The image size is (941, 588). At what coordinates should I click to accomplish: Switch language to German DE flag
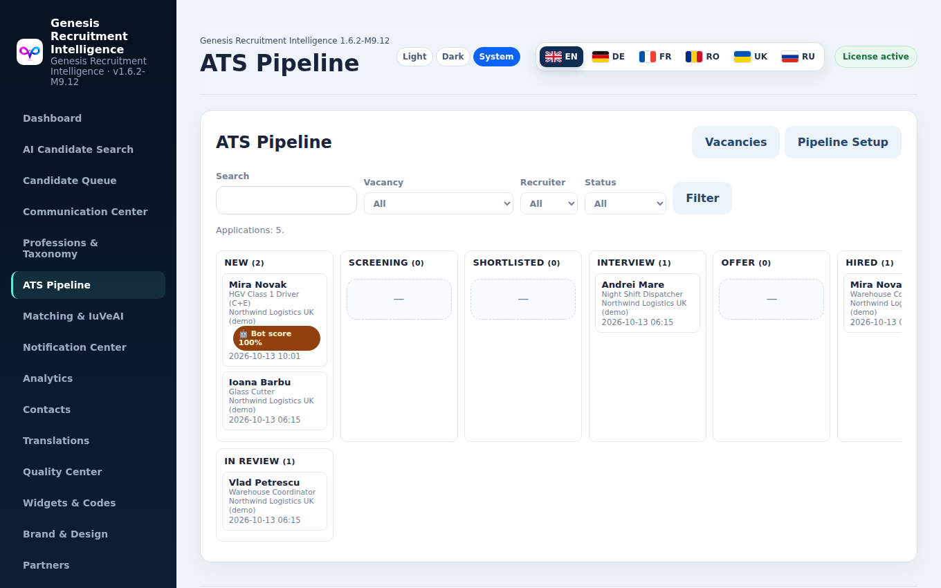608,57
